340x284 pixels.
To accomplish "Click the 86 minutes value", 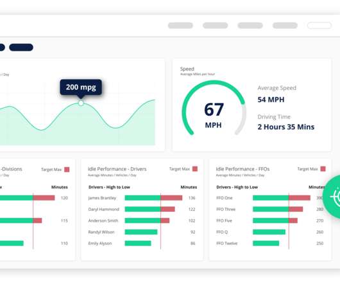I will [x=192, y=243].
